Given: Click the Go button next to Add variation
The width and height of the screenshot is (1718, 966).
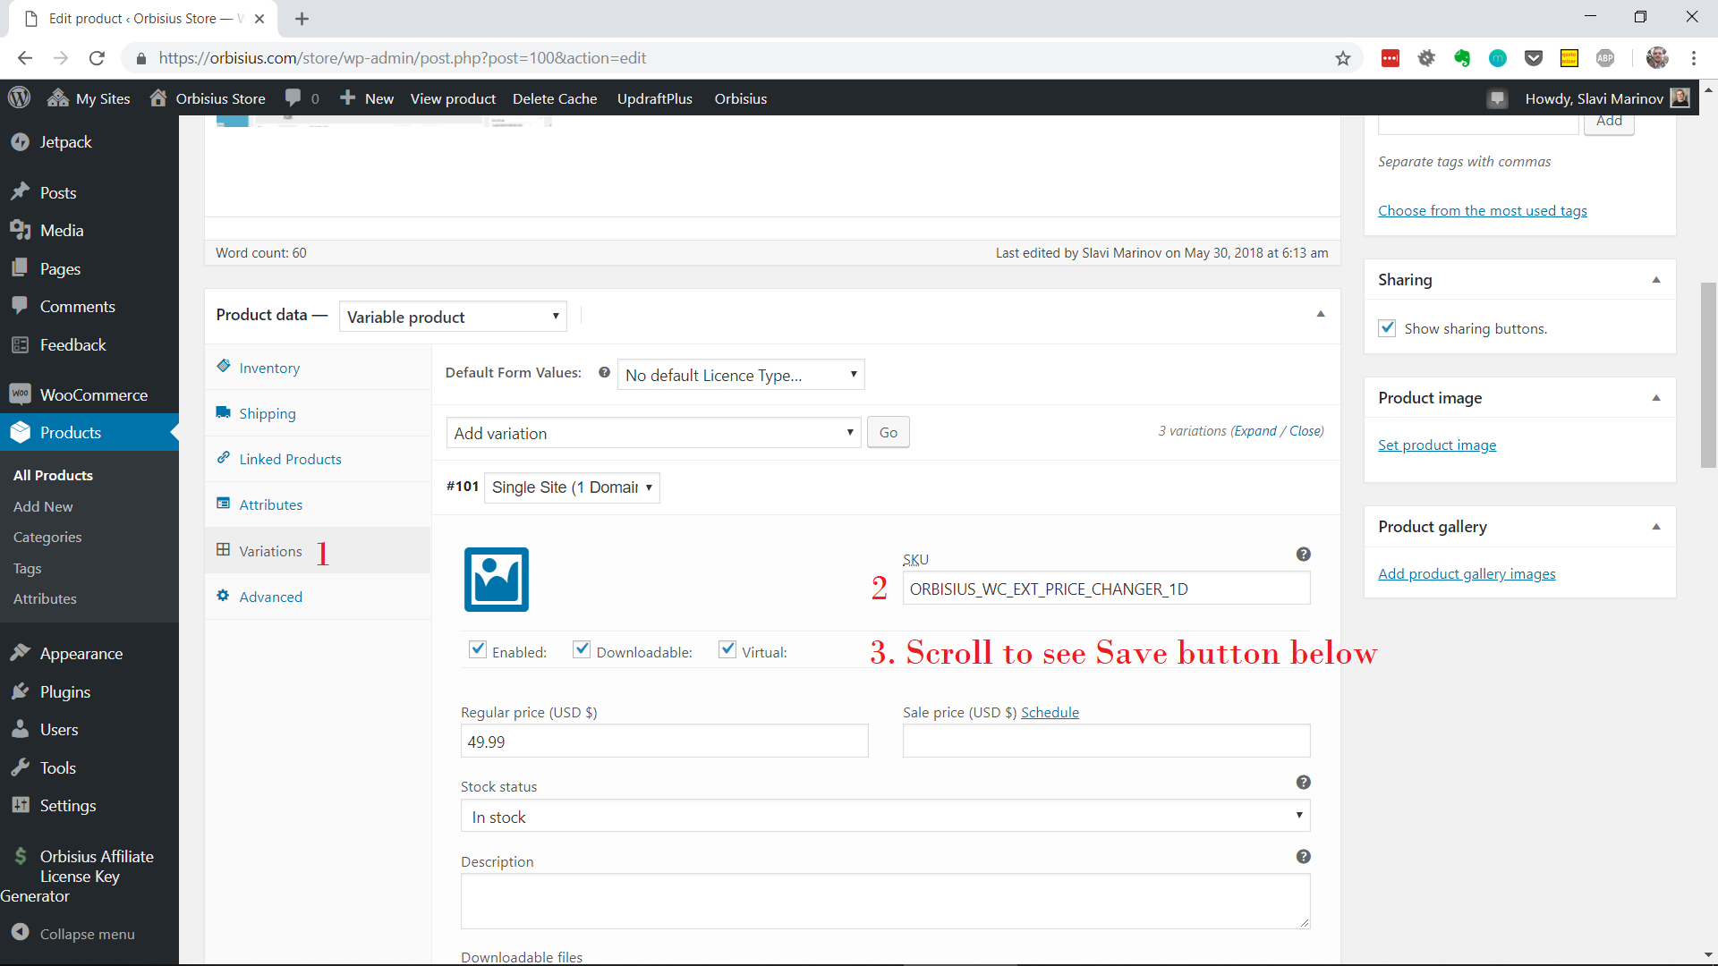Looking at the screenshot, I should [x=889, y=432].
